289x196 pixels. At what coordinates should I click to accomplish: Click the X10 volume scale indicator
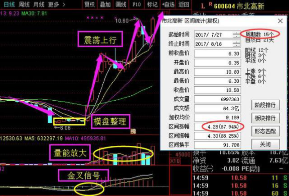pyautogui.click(x=175, y=161)
